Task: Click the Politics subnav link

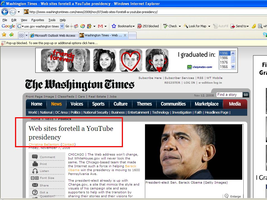Action: 75,112
